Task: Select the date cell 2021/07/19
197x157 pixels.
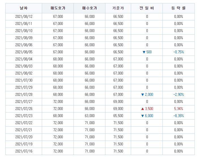Action: click(24, 144)
